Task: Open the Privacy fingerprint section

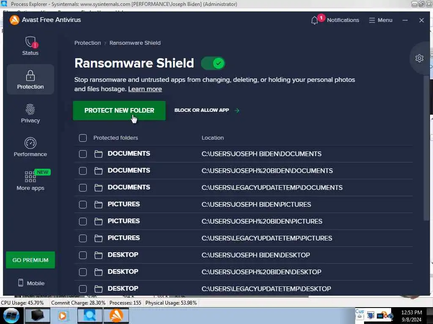Action: [x=30, y=113]
